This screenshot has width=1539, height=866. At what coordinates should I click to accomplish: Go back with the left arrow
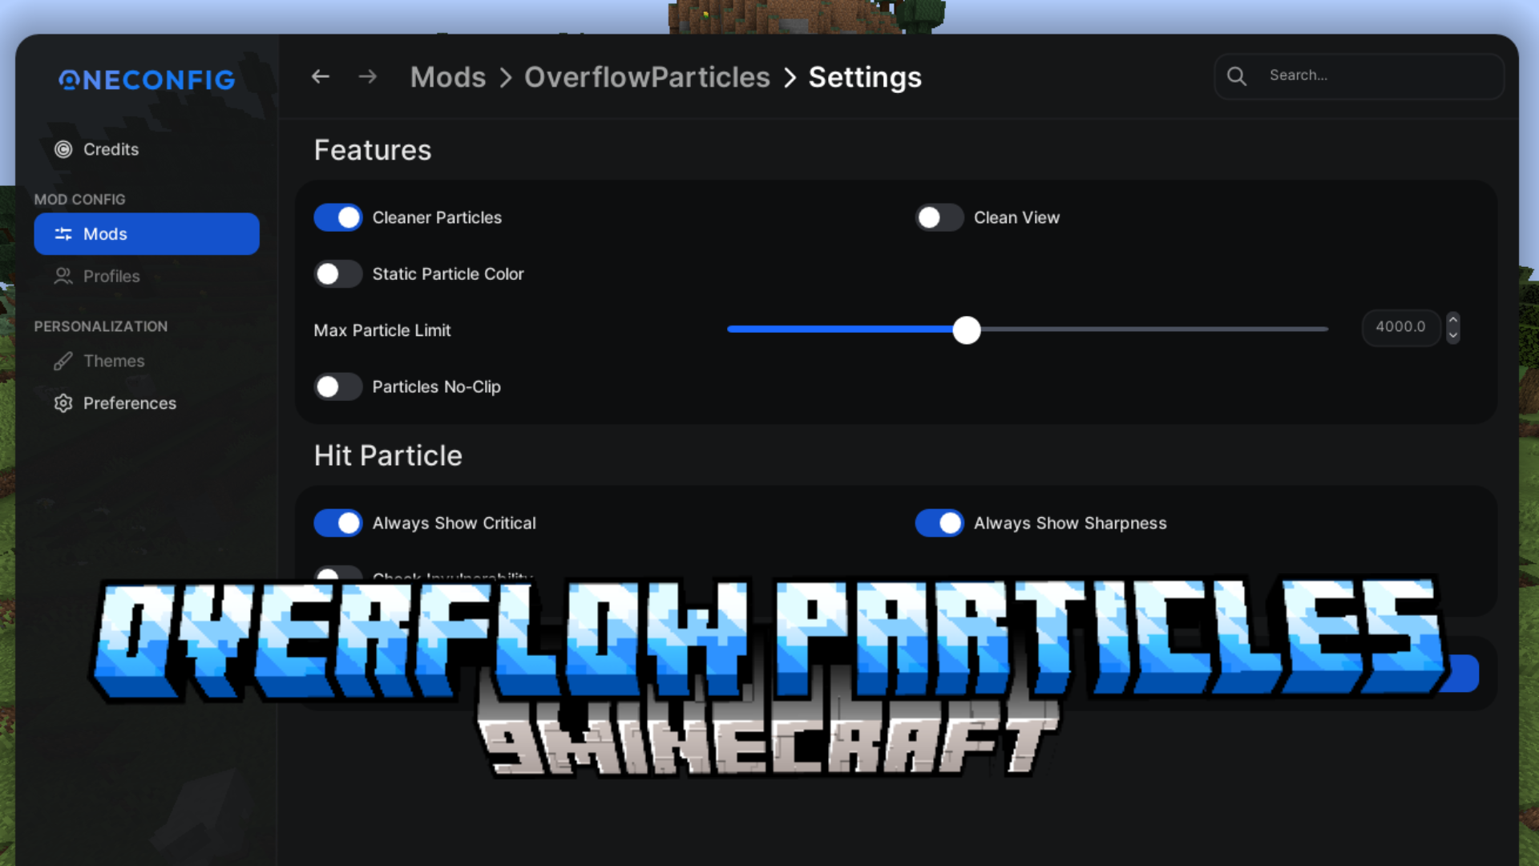pos(321,77)
